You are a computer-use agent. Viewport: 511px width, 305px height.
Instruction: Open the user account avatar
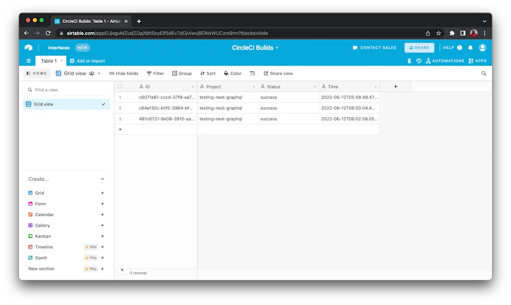482,47
